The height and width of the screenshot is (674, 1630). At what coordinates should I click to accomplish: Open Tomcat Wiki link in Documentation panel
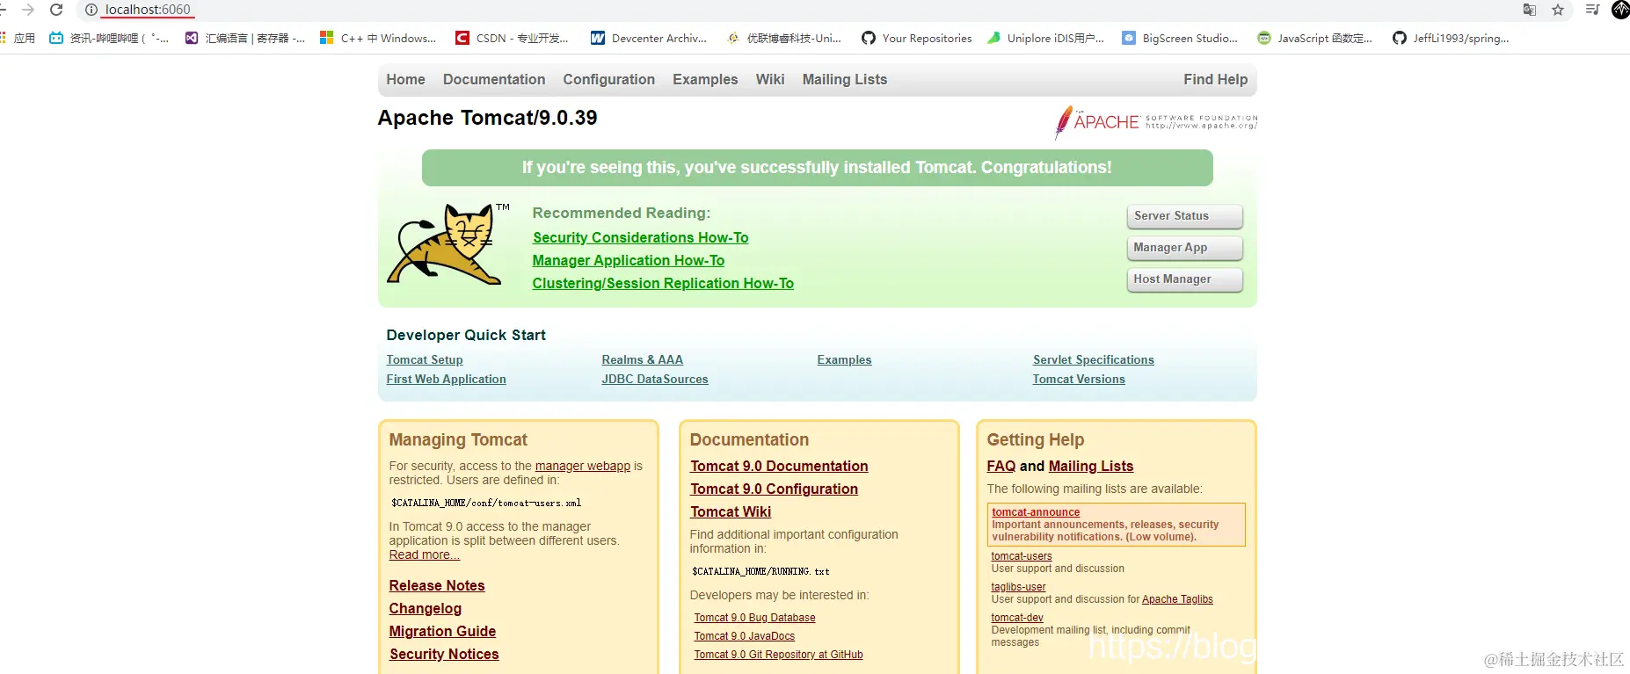(x=731, y=511)
